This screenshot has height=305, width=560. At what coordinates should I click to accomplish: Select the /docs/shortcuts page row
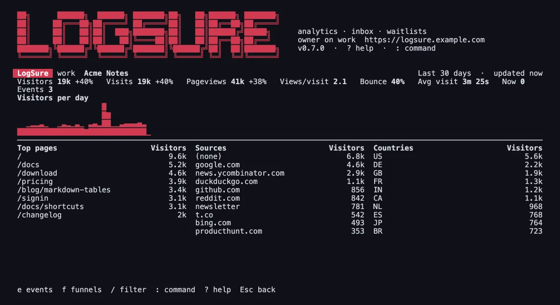[x=102, y=207]
